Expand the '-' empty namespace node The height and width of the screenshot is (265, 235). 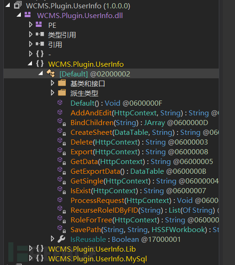[31, 54]
